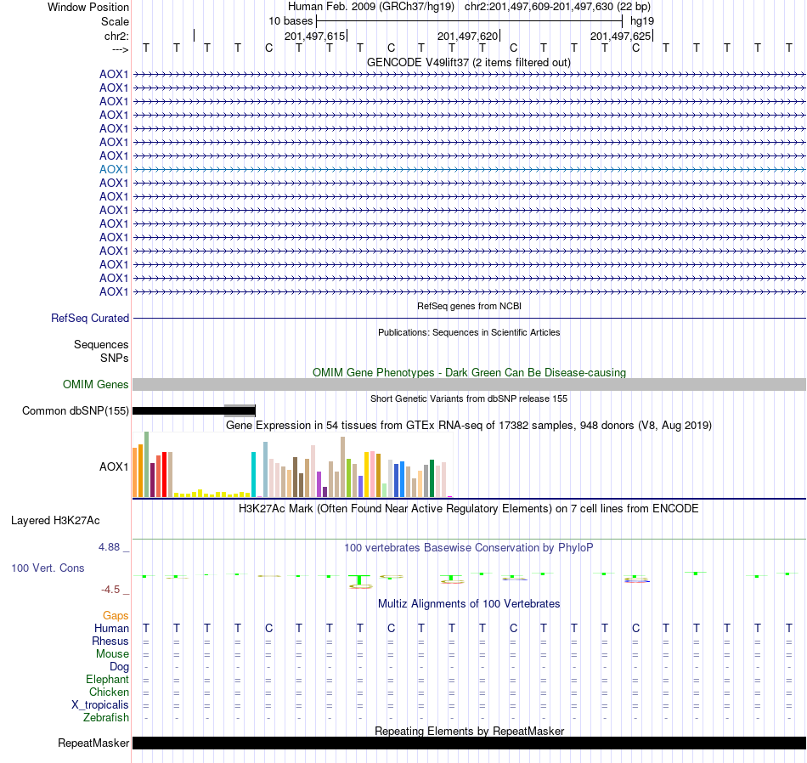Image resolution: width=807 pixels, height=763 pixels.
Task: Open OMIM Gene Phenotypes track title
Action: [x=469, y=372]
